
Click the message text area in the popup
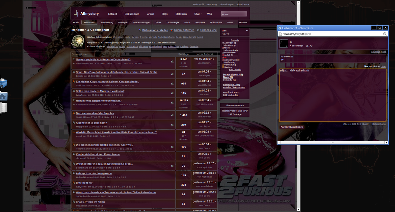(333, 95)
